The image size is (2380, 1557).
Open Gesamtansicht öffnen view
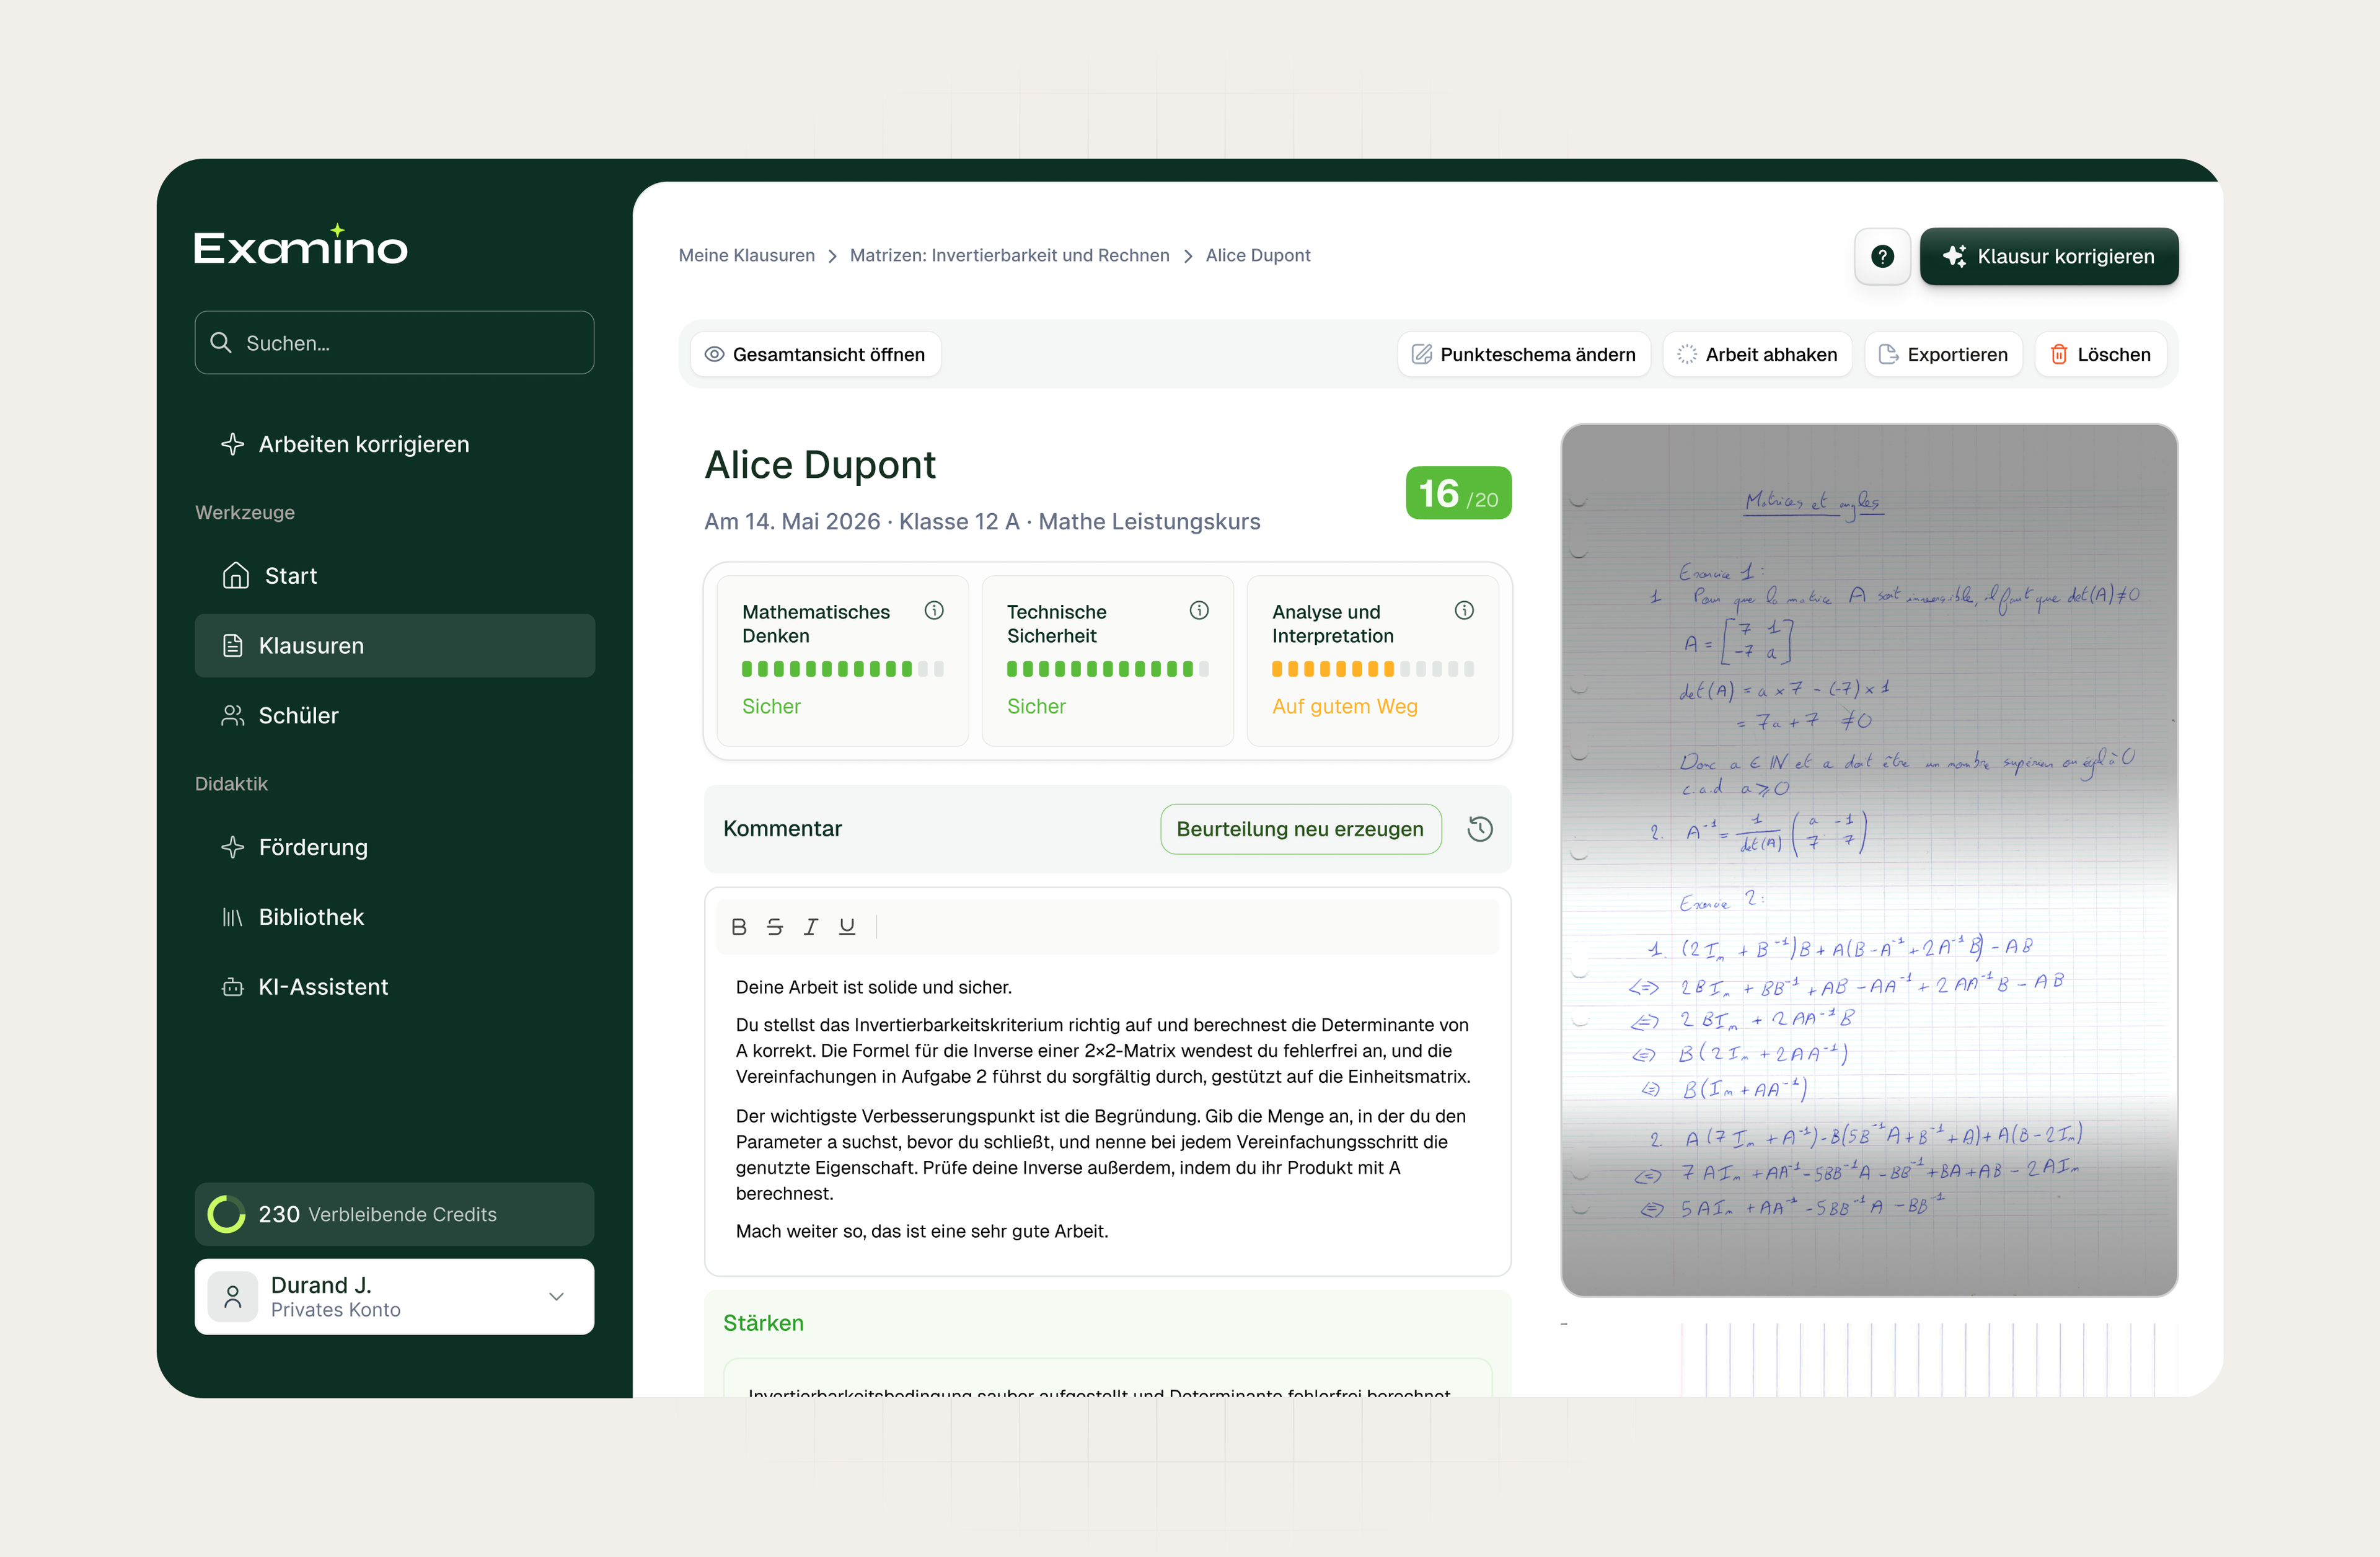pyautogui.click(x=815, y=354)
